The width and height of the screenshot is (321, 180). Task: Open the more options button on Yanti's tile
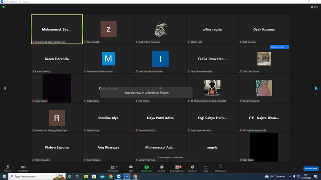287,47
